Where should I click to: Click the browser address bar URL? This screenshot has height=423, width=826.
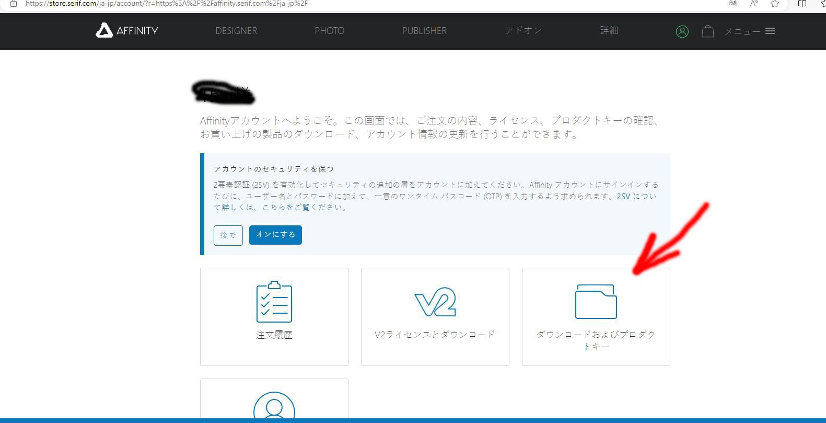click(x=167, y=4)
